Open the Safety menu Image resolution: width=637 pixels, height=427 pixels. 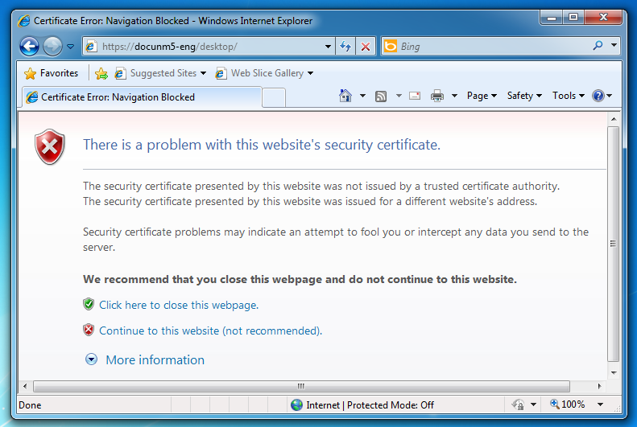coord(524,96)
